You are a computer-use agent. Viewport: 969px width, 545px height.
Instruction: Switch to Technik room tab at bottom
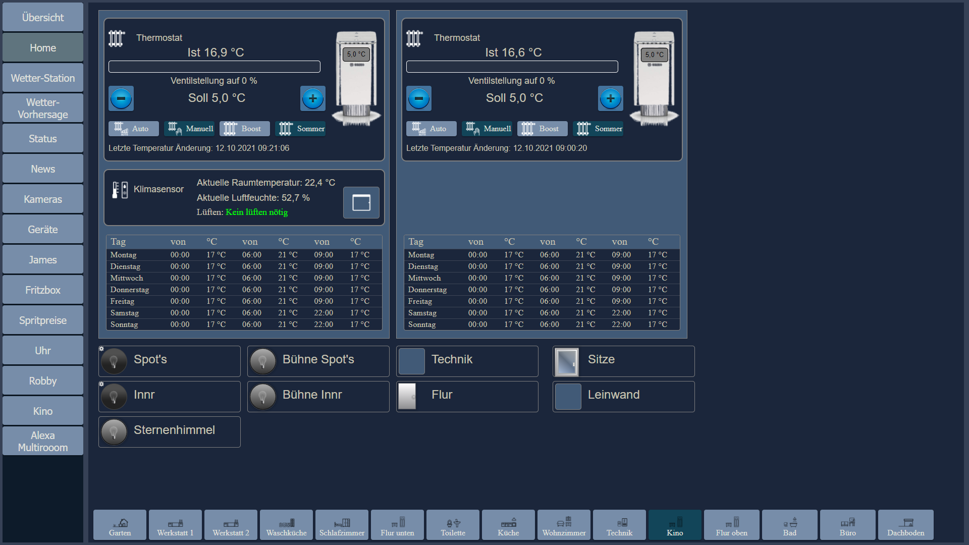(x=619, y=525)
